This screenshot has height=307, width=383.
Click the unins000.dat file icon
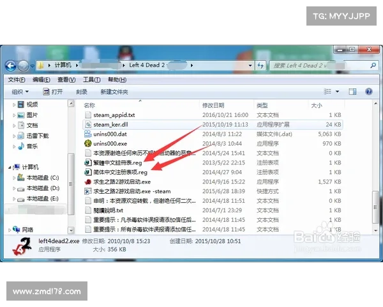coord(88,134)
